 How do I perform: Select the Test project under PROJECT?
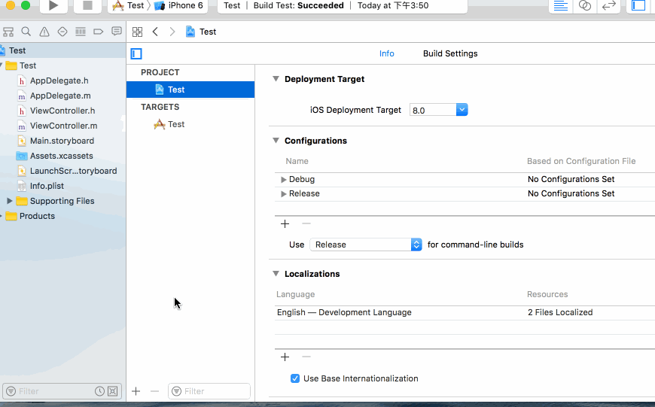point(190,90)
